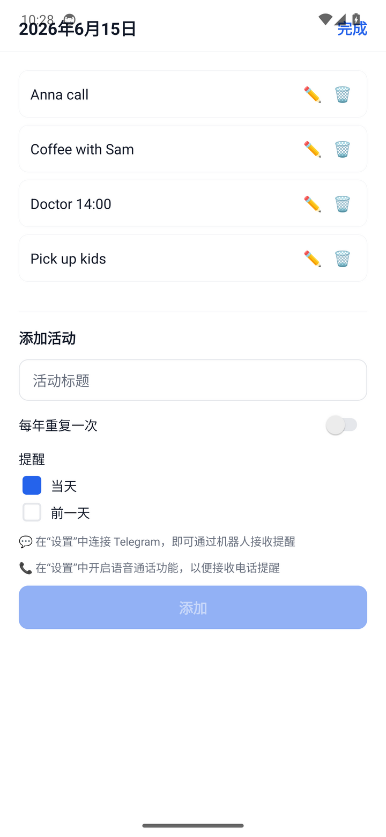Select the Doctor 14:00 list item

pos(193,203)
